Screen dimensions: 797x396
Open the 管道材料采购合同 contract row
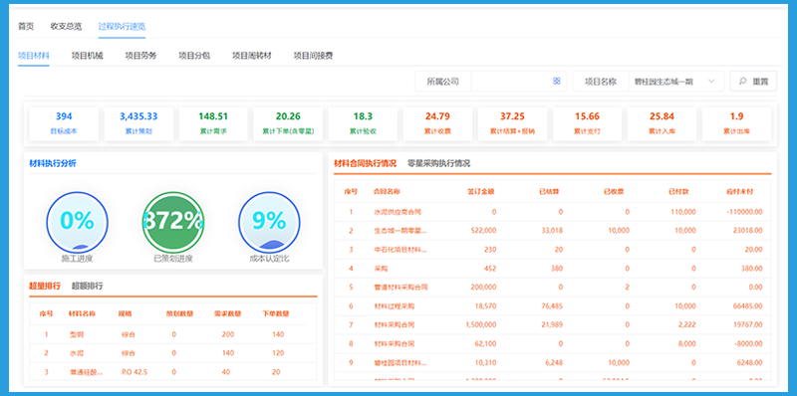[553, 288]
